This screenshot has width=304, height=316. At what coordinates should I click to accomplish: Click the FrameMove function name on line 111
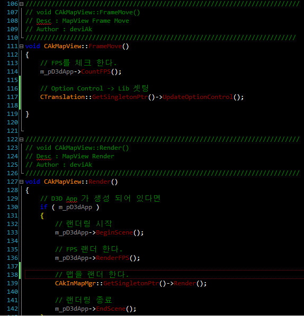click(x=105, y=46)
